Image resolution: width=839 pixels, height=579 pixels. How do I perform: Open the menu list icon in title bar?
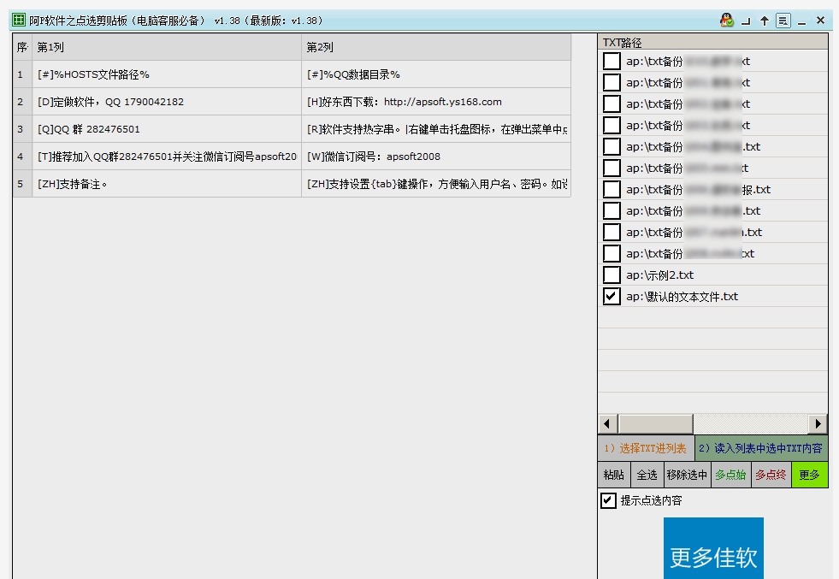tap(783, 21)
